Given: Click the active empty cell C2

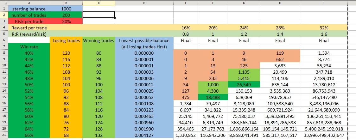Looking at the screenshot, I should coord(99,15).
